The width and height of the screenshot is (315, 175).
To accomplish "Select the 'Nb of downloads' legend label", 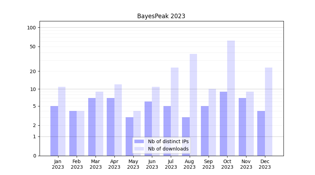I will (x=168, y=149).
